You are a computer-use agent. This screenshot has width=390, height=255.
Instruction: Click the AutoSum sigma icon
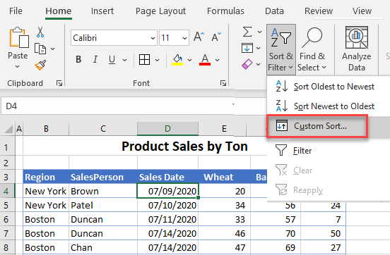pyautogui.click(x=247, y=32)
